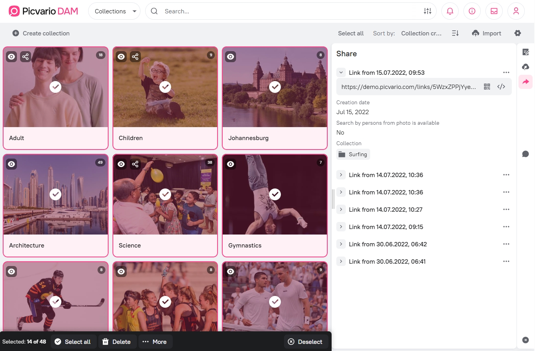
Task: Click the 49 item count badge on Architecture
Action: pyautogui.click(x=101, y=163)
